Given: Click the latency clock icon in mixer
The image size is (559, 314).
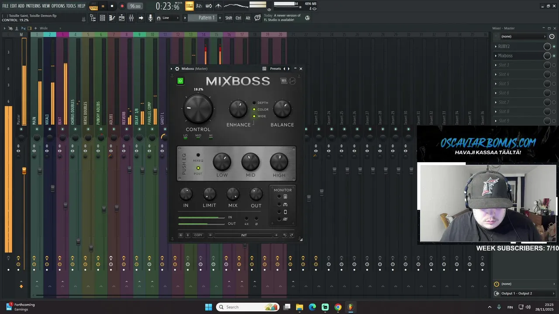Looking at the screenshot, I should point(552,37).
